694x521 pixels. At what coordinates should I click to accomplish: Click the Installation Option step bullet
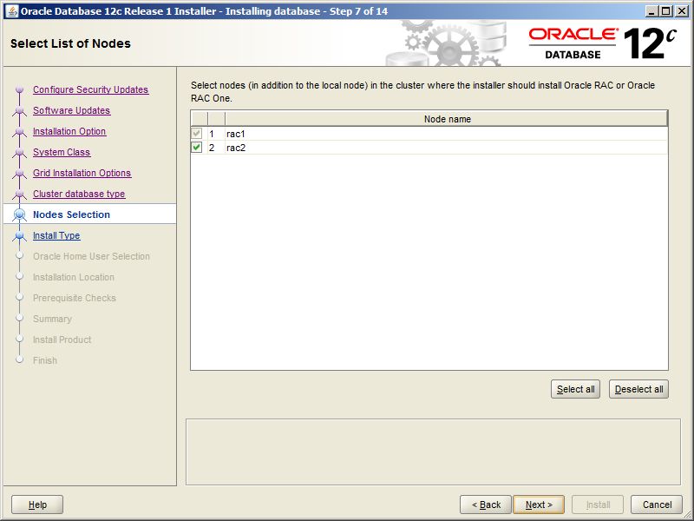[x=19, y=131]
